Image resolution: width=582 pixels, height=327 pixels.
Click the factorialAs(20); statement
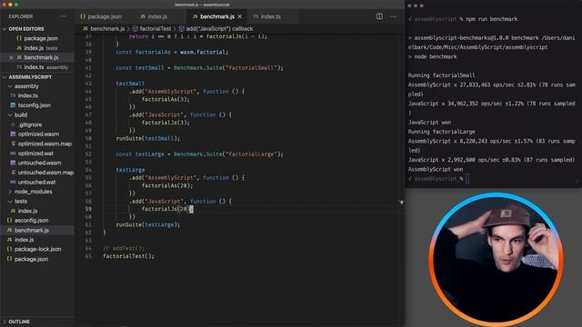point(167,185)
